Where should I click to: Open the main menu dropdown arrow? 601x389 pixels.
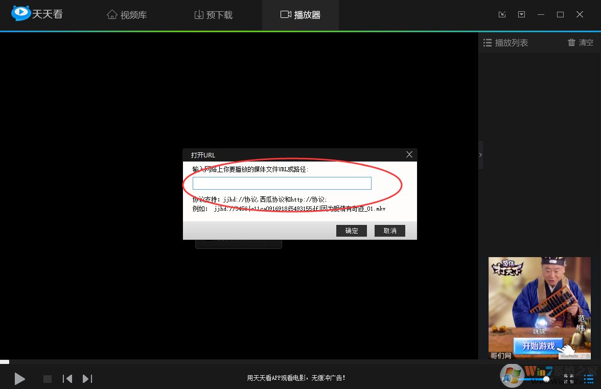click(x=521, y=14)
